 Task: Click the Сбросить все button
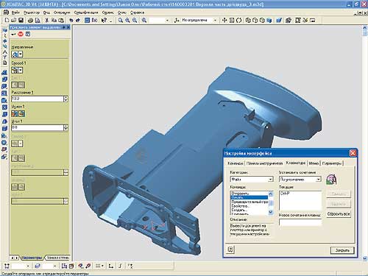pyautogui.click(x=339, y=214)
